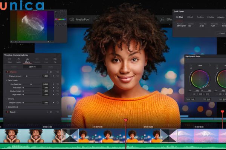The width and height of the screenshot is (226, 150).
Task: Open the Inspector three-dot options menu
Action: 59,55
